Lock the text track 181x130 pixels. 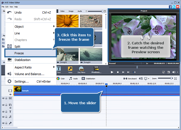point(6,111)
